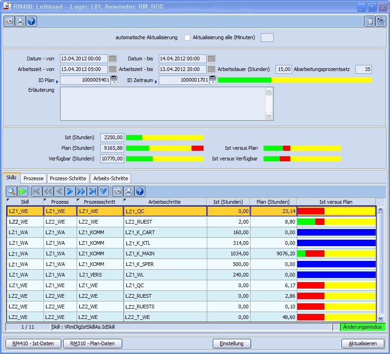Open the Arbeits-Schritte tab
Viewport: 390px width, 354px height.
click(x=110, y=178)
